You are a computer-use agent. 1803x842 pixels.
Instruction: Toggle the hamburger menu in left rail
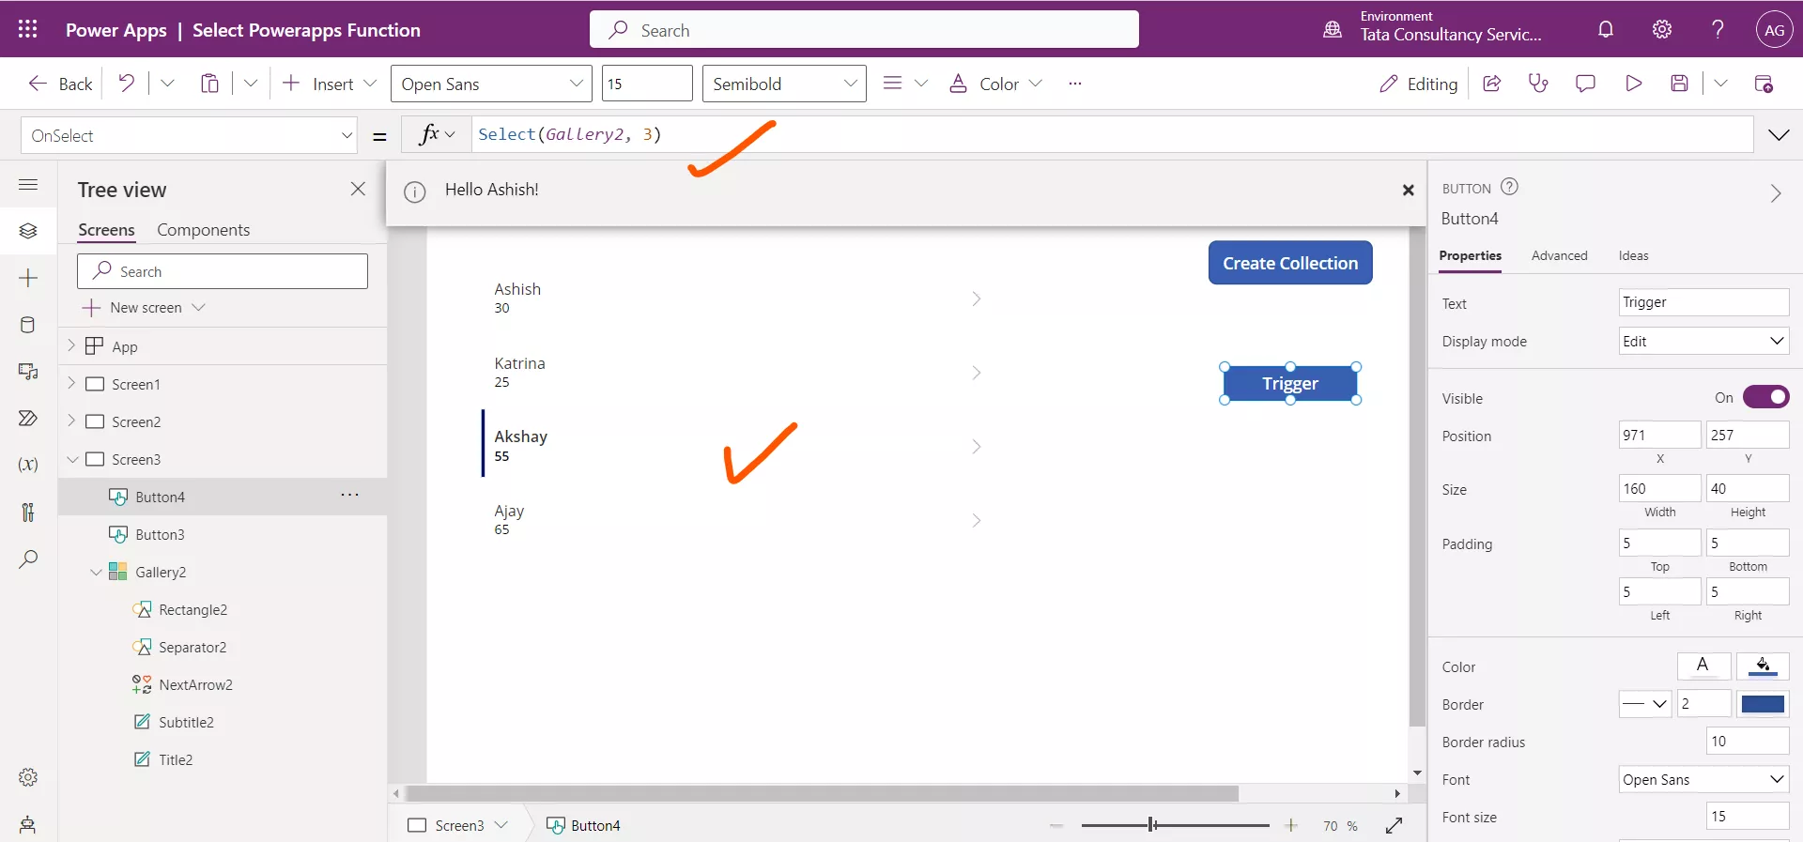(x=28, y=184)
